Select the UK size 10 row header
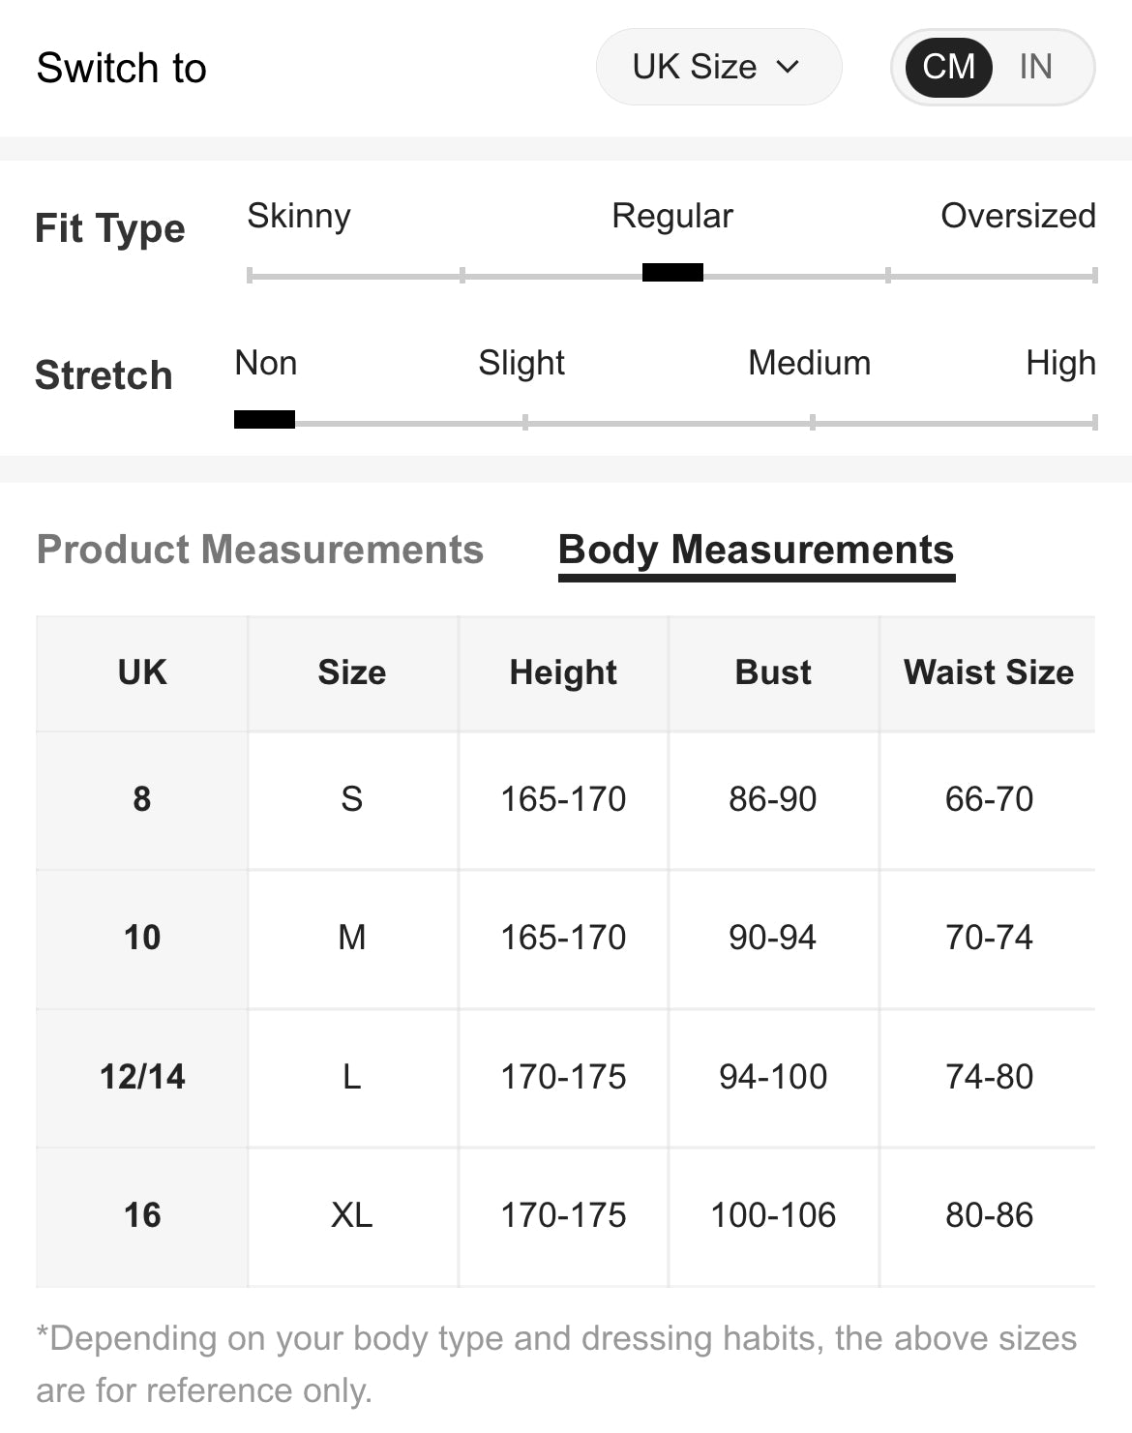This screenshot has width=1132, height=1433. tap(142, 938)
